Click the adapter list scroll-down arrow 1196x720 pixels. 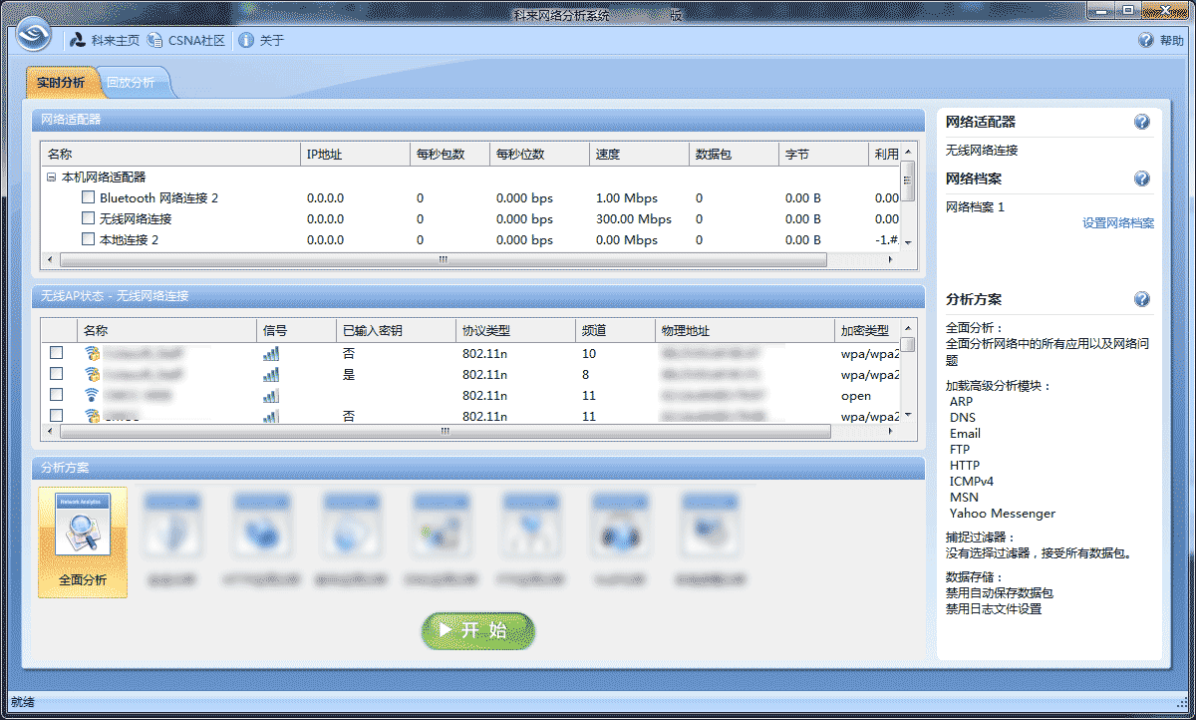tap(908, 242)
